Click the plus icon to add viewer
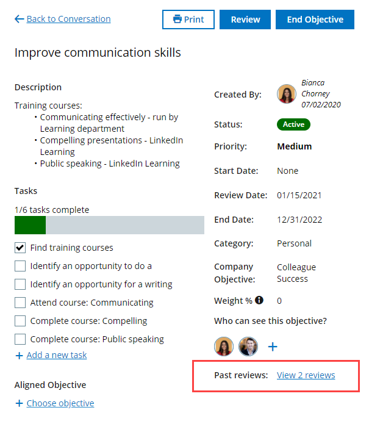Screen dimensions: 369x424 [x=273, y=347]
